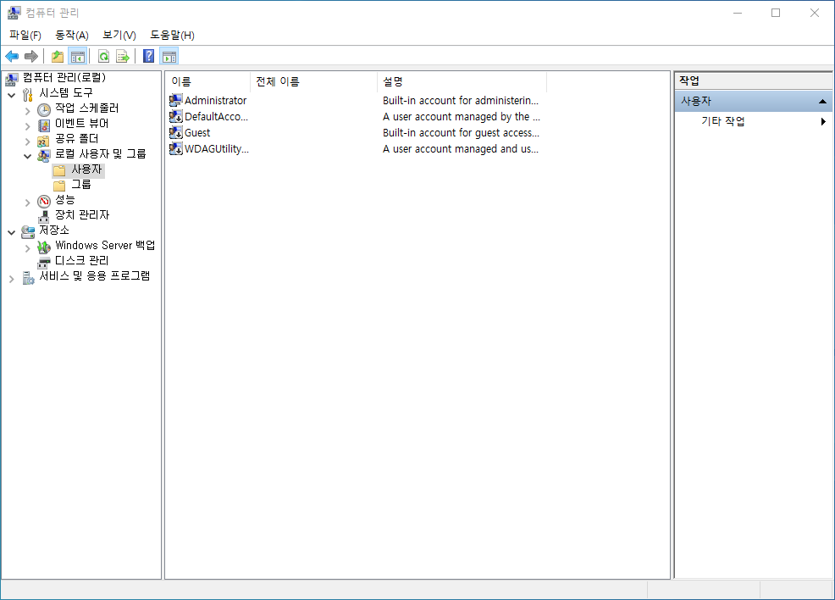The image size is (835, 600).
Task: Click the 이벤트 뷰어 icon
Action: pos(44,125)
